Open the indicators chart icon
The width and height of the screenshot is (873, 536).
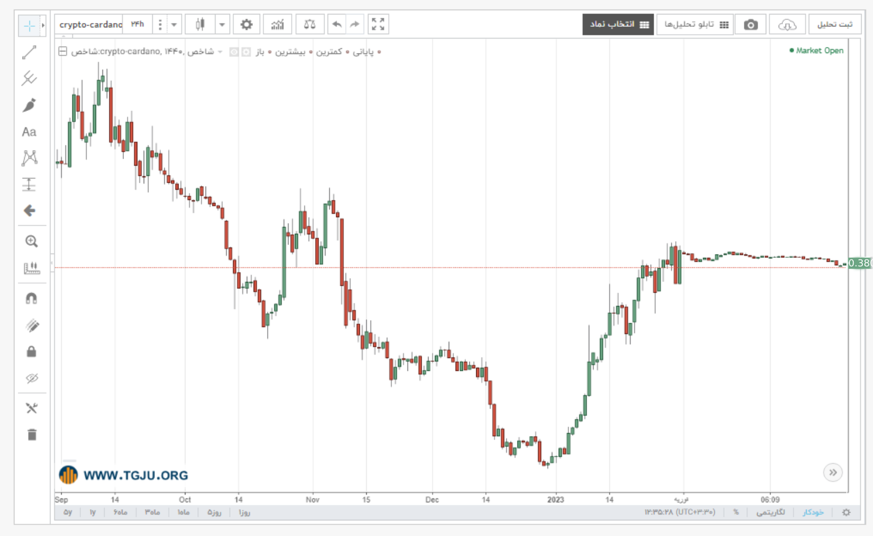coord(277,25)
